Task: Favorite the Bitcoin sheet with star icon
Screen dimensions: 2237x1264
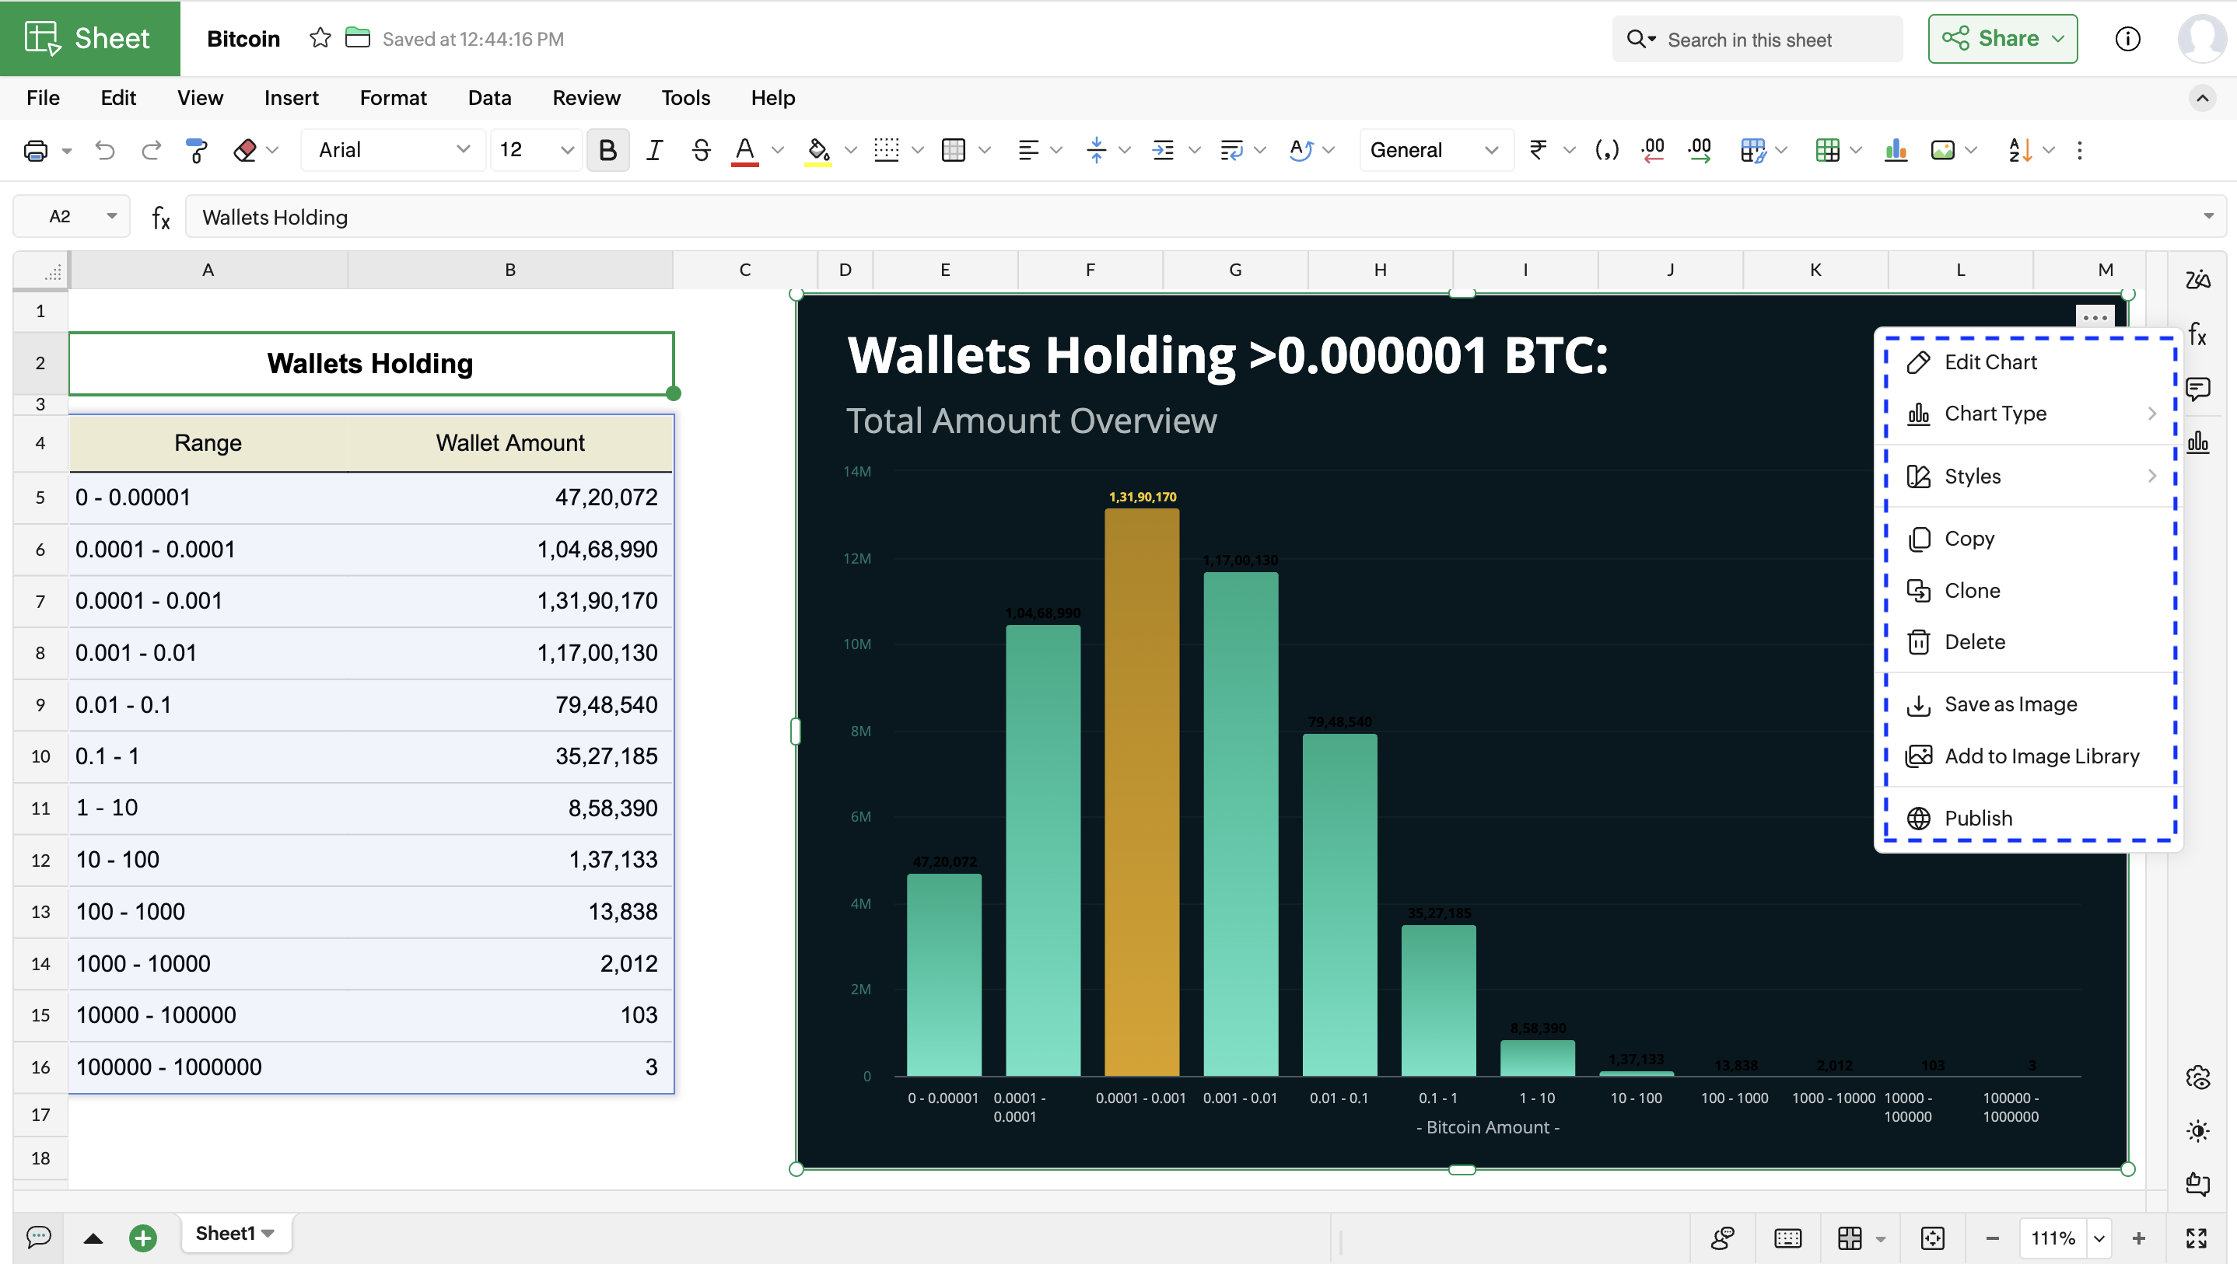Action: point(320,38)
